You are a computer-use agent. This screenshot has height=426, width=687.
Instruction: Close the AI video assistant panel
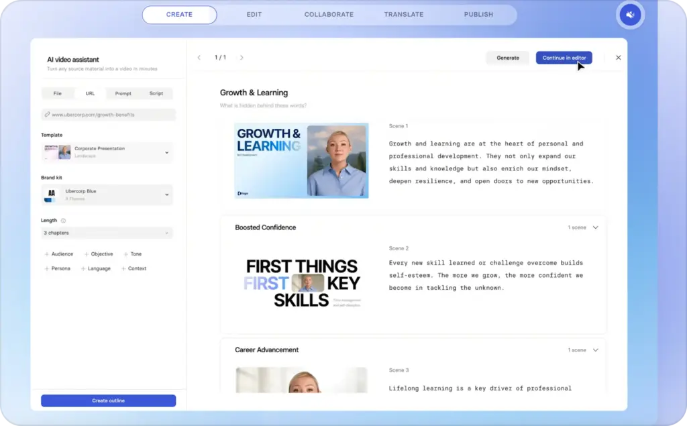pos(618,58)
